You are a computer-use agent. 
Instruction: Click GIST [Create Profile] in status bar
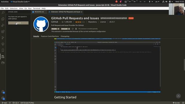(x=27, y=103)
